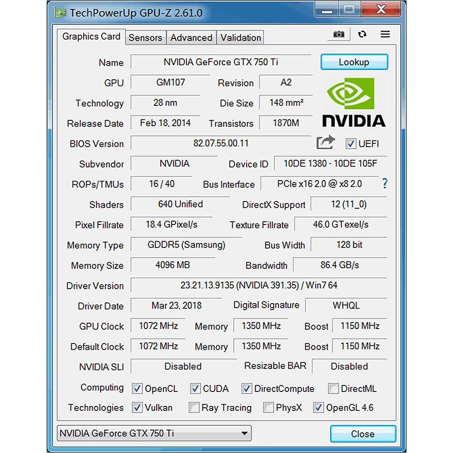Go to the Validation tab

[x=240, y=38]
